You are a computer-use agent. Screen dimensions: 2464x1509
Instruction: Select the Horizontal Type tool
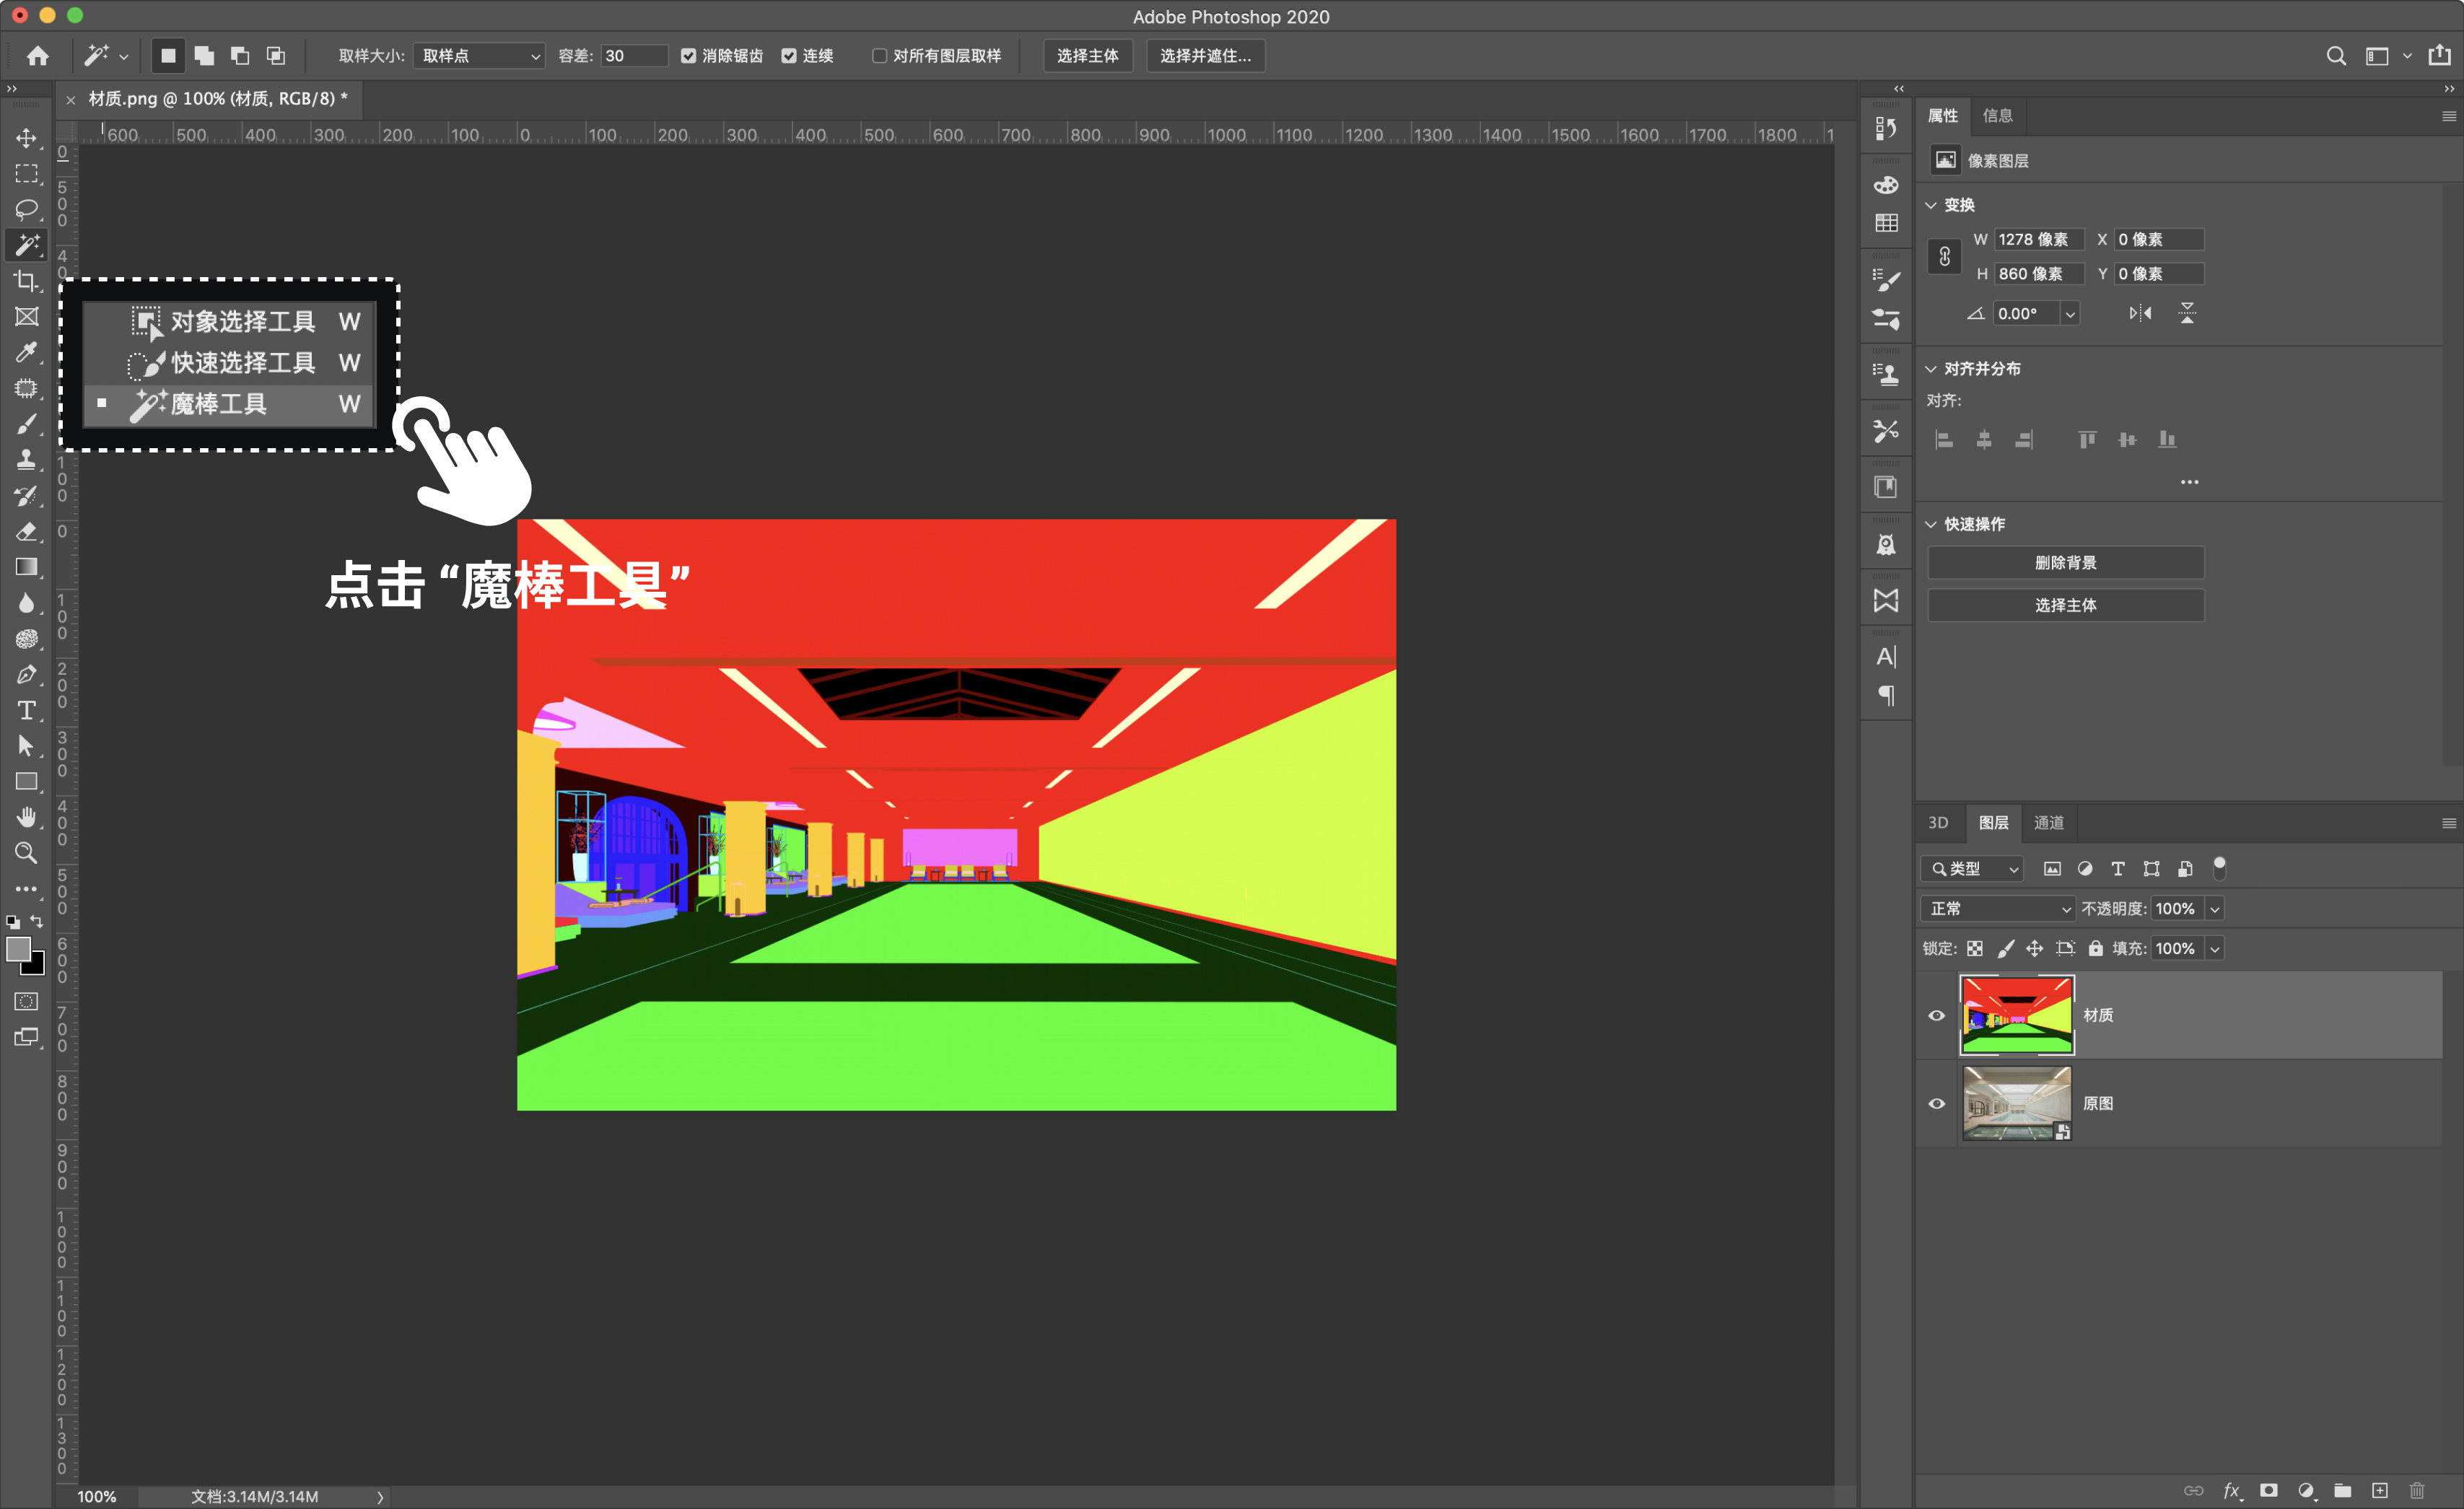(x=27, y=710)
